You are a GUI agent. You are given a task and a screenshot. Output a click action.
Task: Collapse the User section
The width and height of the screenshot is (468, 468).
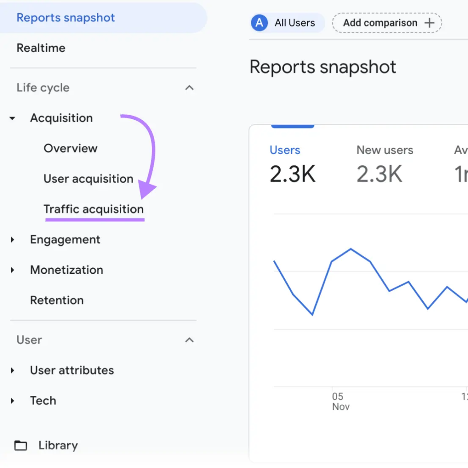point(189,340)
